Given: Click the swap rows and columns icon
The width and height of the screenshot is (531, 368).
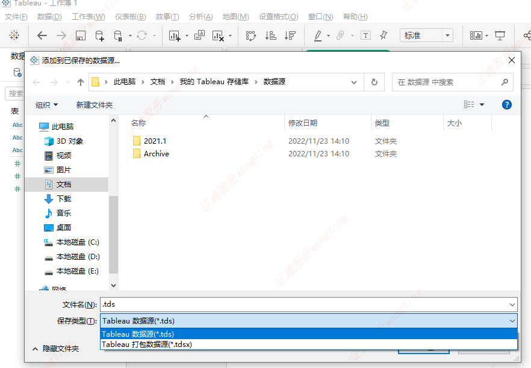Looking at the screenshot, I should pos(251,35).
